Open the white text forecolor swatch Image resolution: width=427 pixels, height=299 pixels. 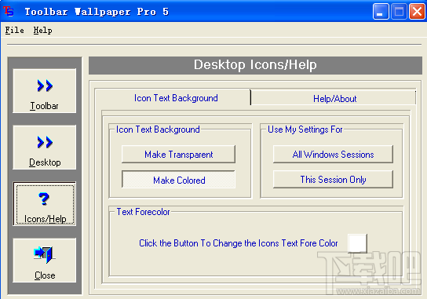pos(357,243)
